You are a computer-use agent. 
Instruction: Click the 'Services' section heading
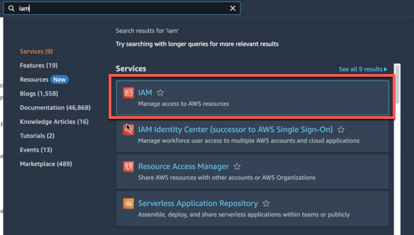pyautogui.click(x=131, y=69)
